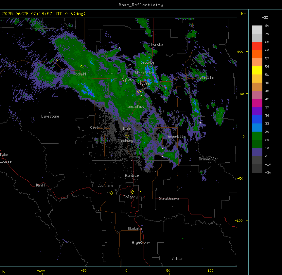Screen dimensions: 282x275
Task: Click the Lacombe town label
Action: 147,62
